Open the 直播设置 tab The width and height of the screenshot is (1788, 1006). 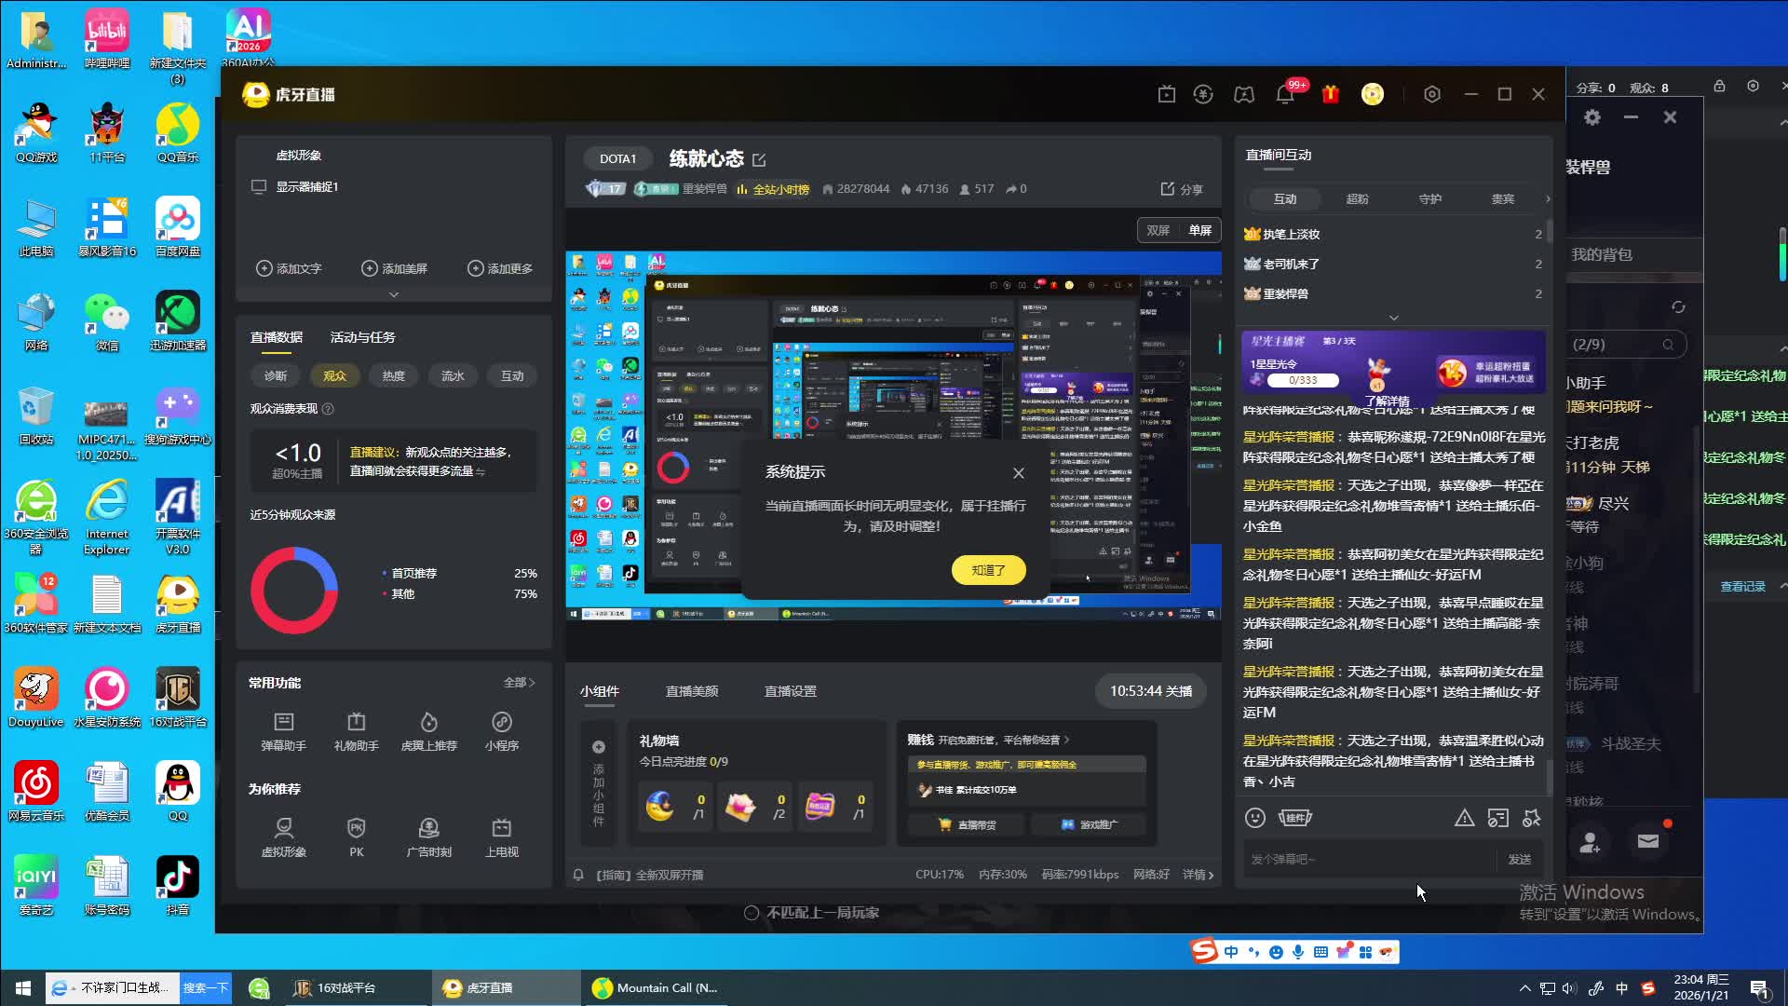coord(790,691)
